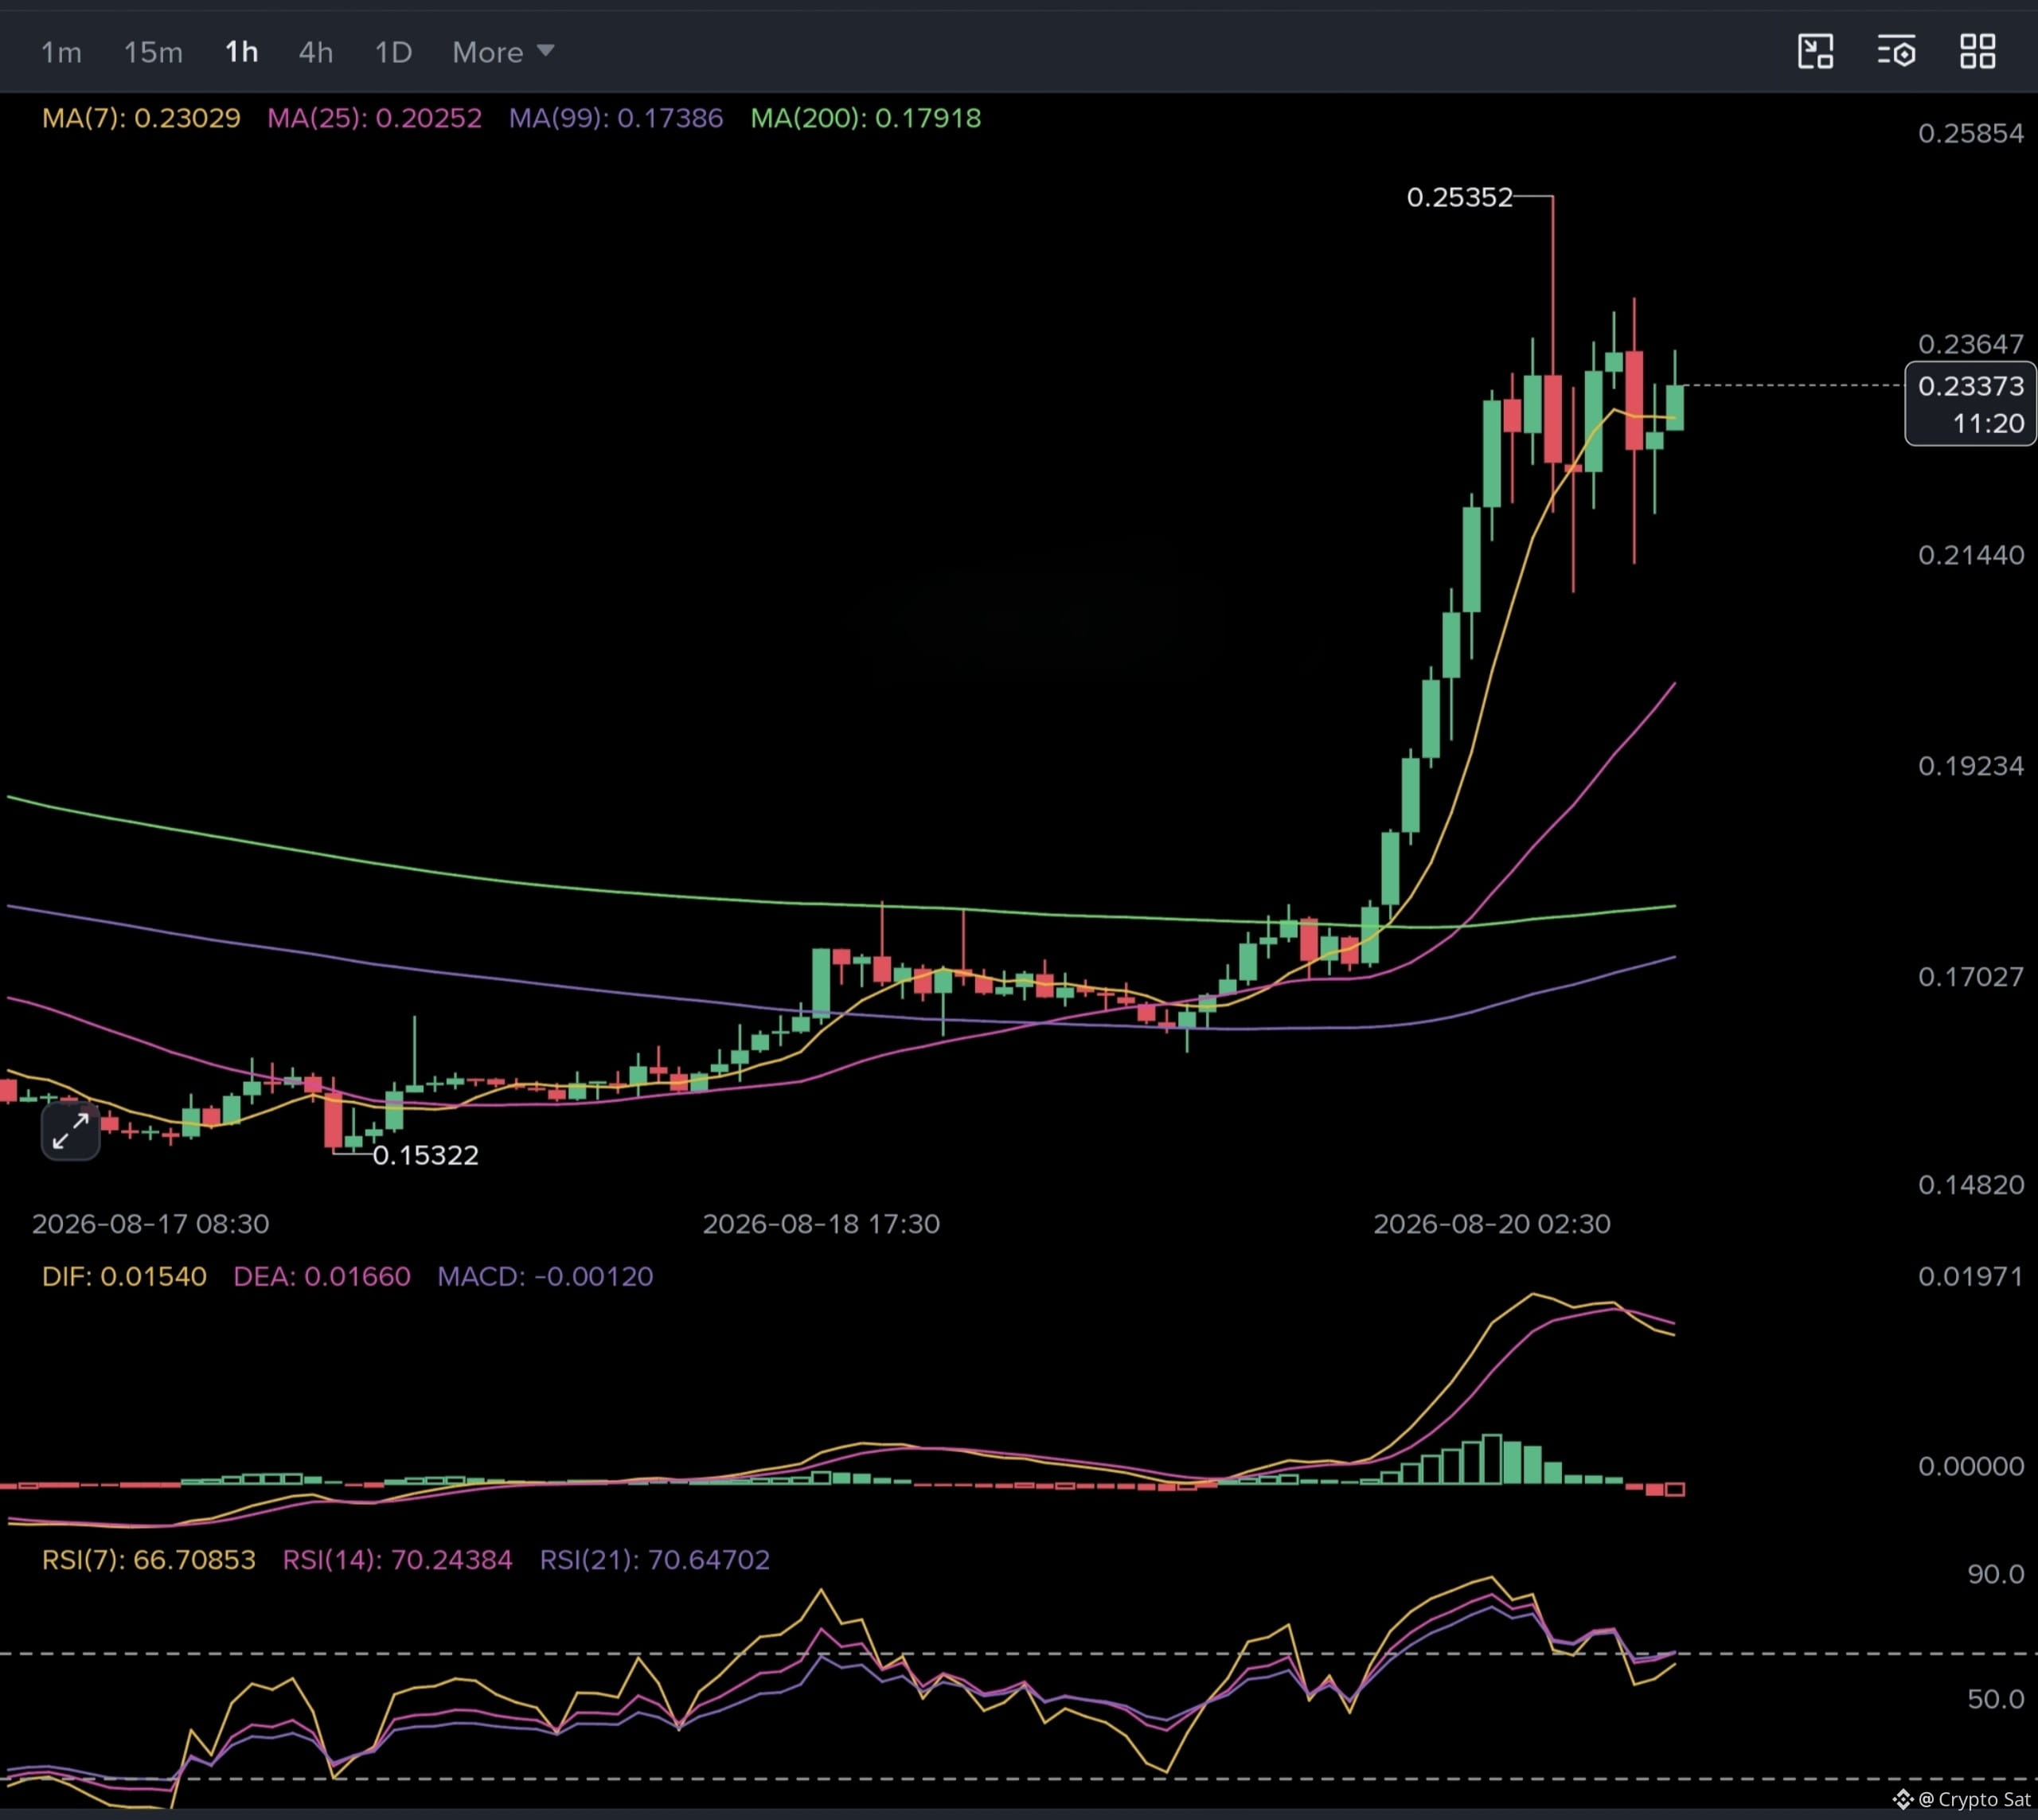Click the current price tag 0.23373

(x=1971, y=386)
